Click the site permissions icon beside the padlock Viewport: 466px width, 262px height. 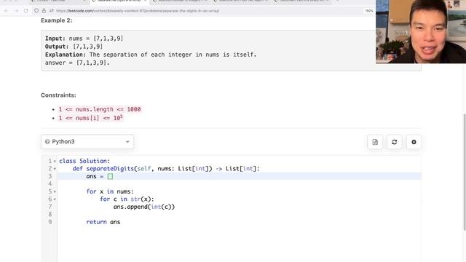52,11
